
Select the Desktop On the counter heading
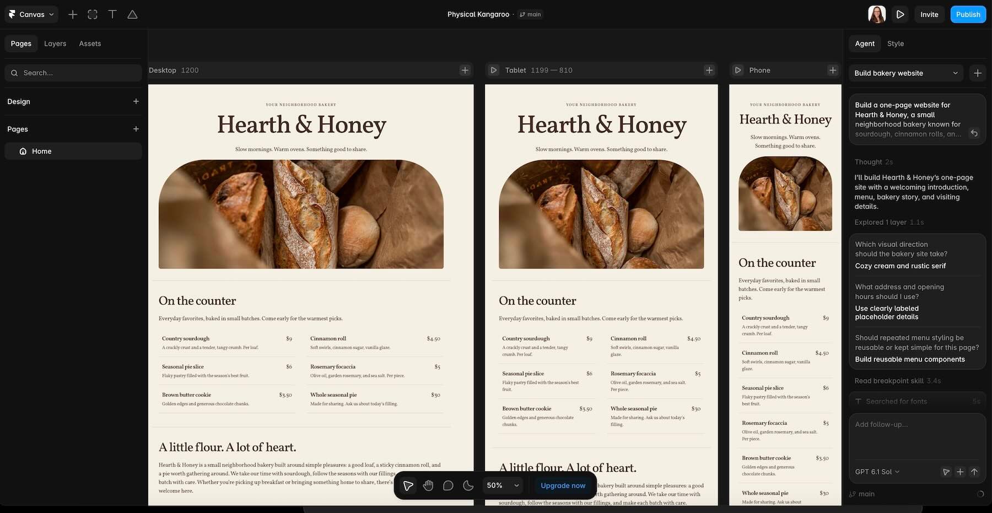[197, 301]
